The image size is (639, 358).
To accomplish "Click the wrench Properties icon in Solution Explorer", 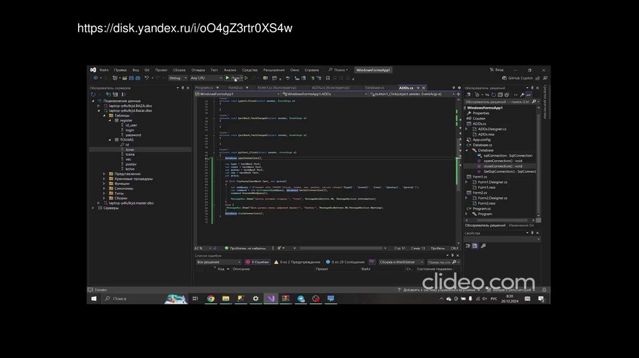I will [x=522, y=95].
